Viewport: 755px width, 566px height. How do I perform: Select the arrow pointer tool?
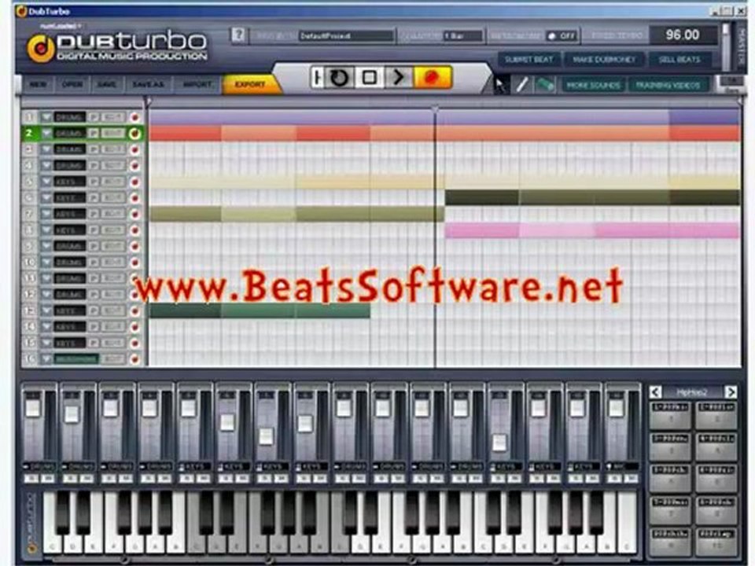point(500,85)
